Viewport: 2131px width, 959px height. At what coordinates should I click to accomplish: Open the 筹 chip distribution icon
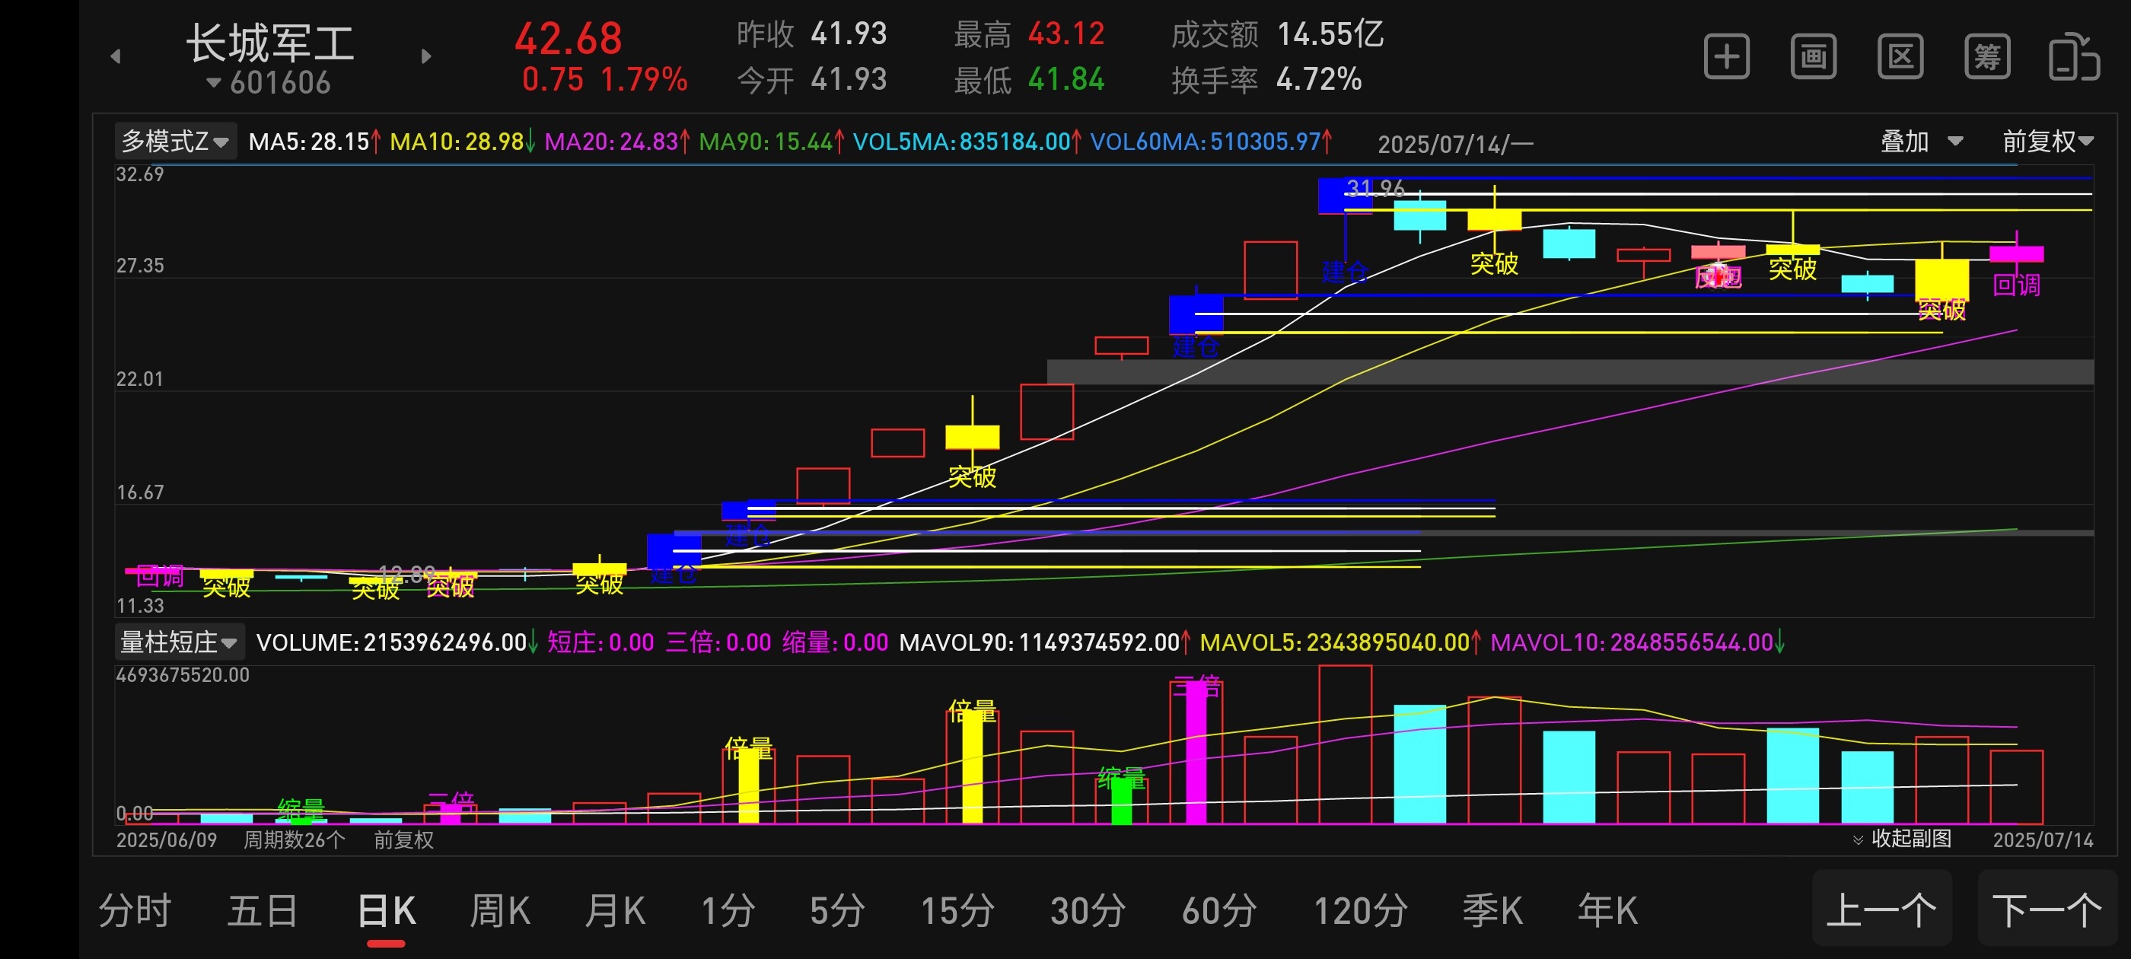(x=1987, y=57)
